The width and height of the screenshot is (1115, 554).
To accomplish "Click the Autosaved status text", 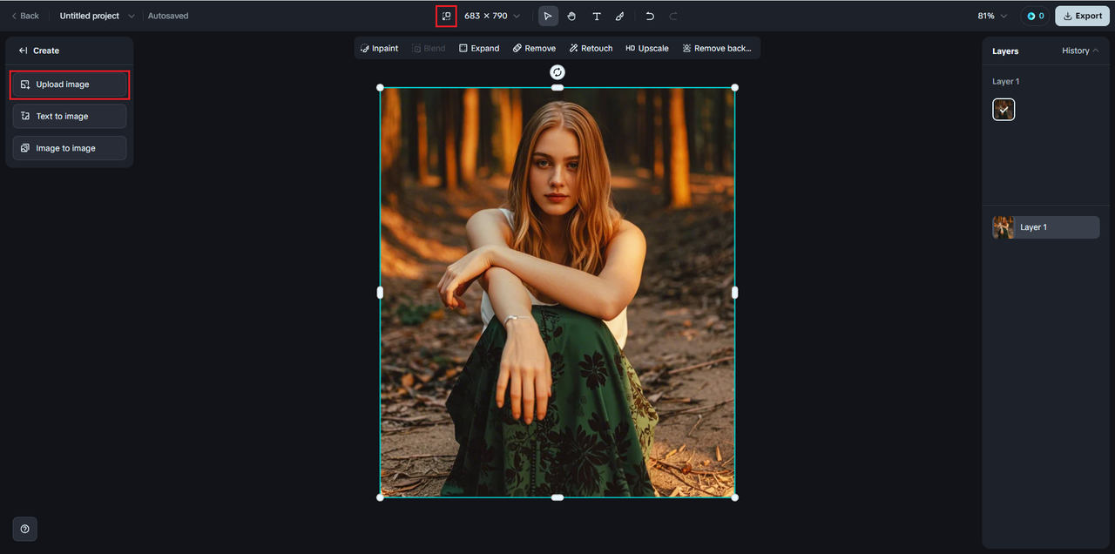I will click(168, 16).
